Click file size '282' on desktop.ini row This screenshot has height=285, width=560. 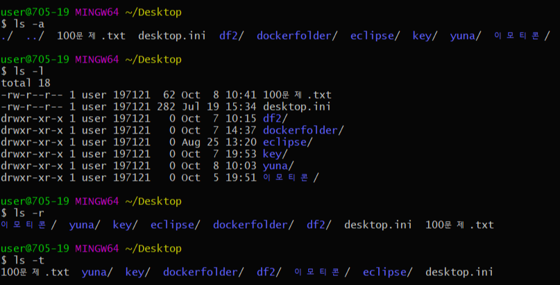[166, 106]
